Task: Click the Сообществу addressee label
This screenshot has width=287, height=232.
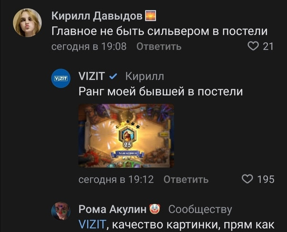Action: tap(200, 210)
